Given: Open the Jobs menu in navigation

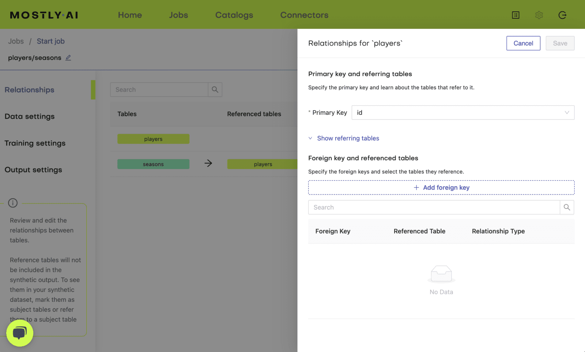Looking at the screenshot, I should [x=178, y=15].
